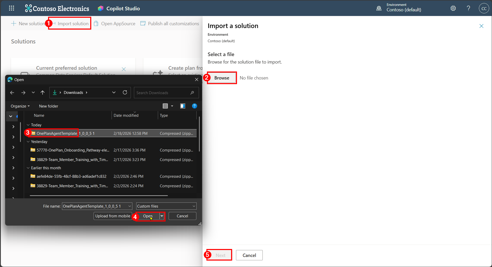Open the Custom files type dropdown
Image resolution: width=492 pixels, height=267 pixels.
coord(166,206)
